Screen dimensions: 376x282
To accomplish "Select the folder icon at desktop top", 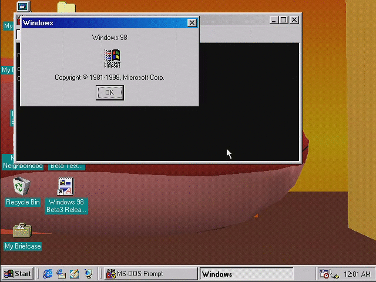I will click(66, 6).
